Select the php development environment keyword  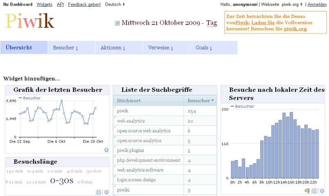[x=149, y=160]
